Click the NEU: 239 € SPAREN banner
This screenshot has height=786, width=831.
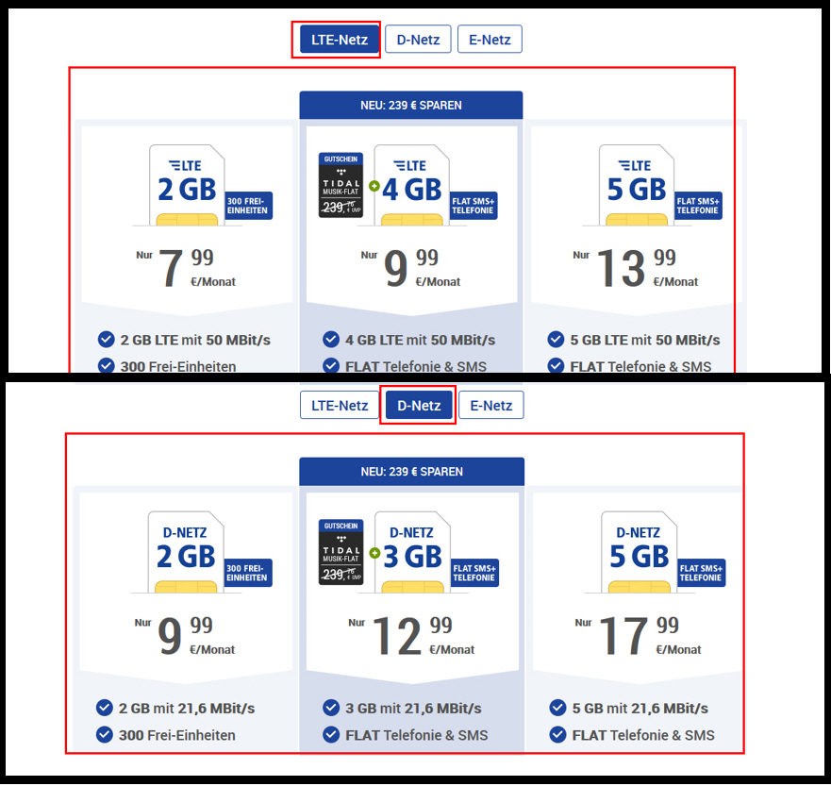410,105
